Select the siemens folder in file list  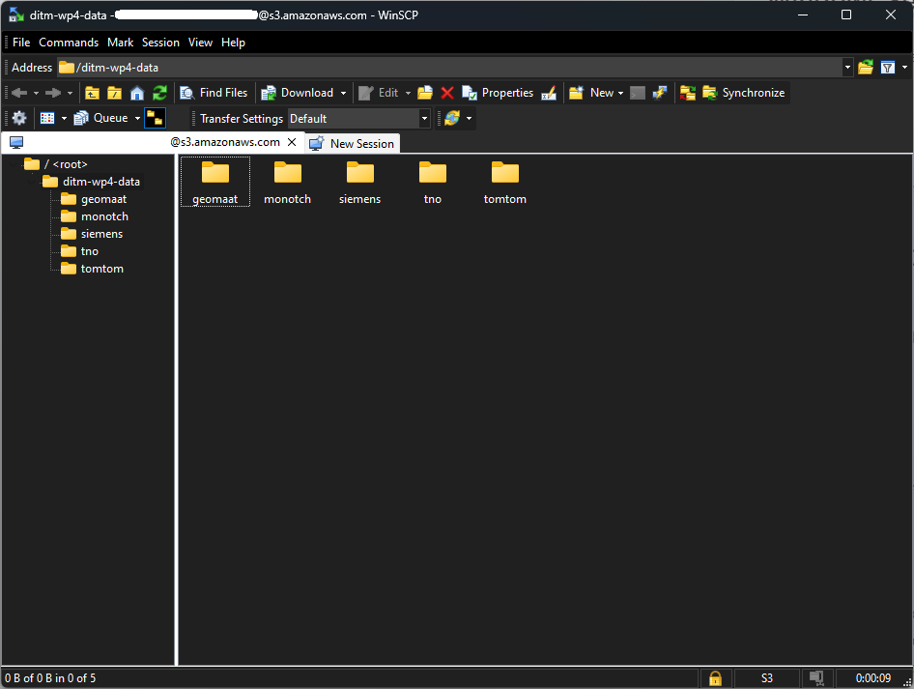tap(360, 182)
